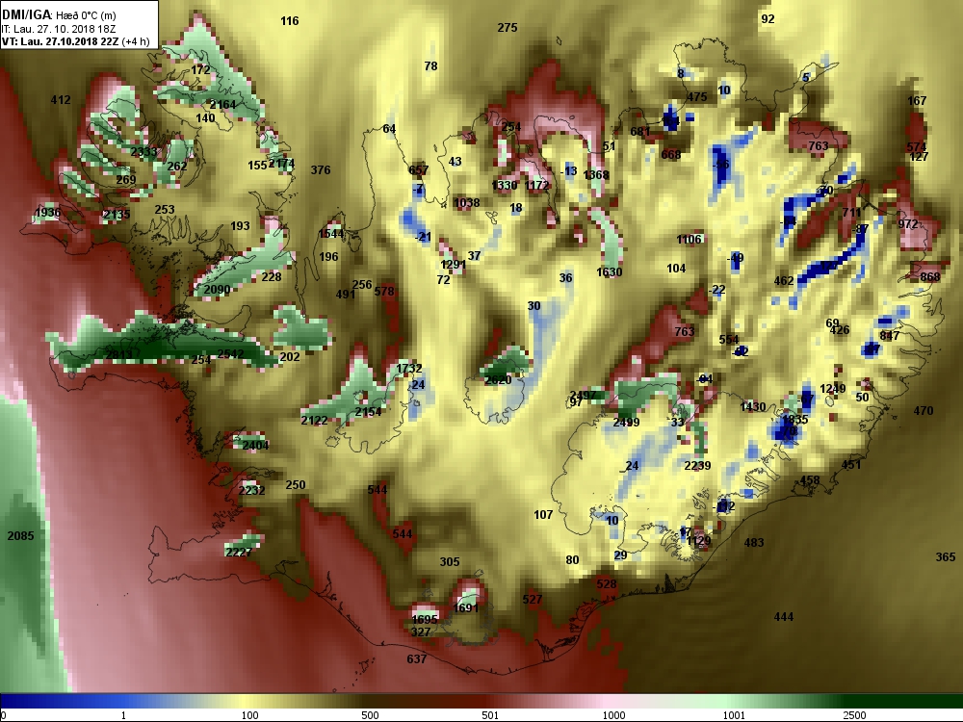Click the map value 1330

tap(505, 185)
